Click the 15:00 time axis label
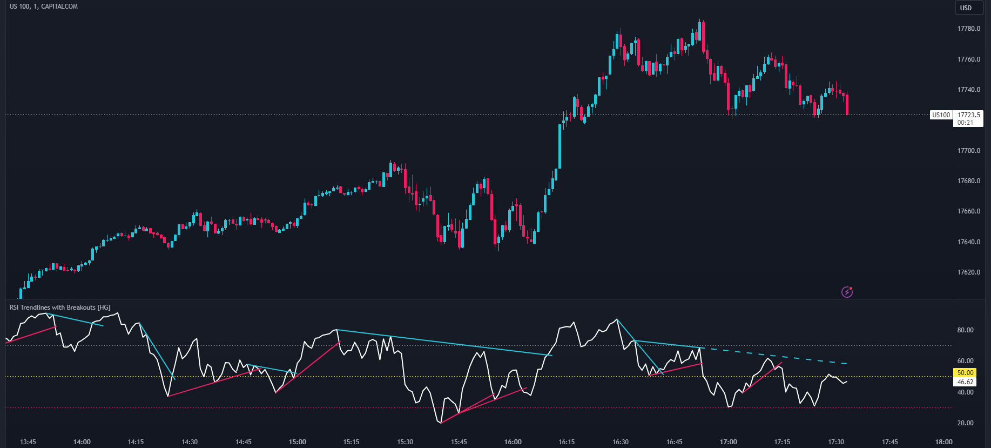The image size is (991, 448). point(298,442)
